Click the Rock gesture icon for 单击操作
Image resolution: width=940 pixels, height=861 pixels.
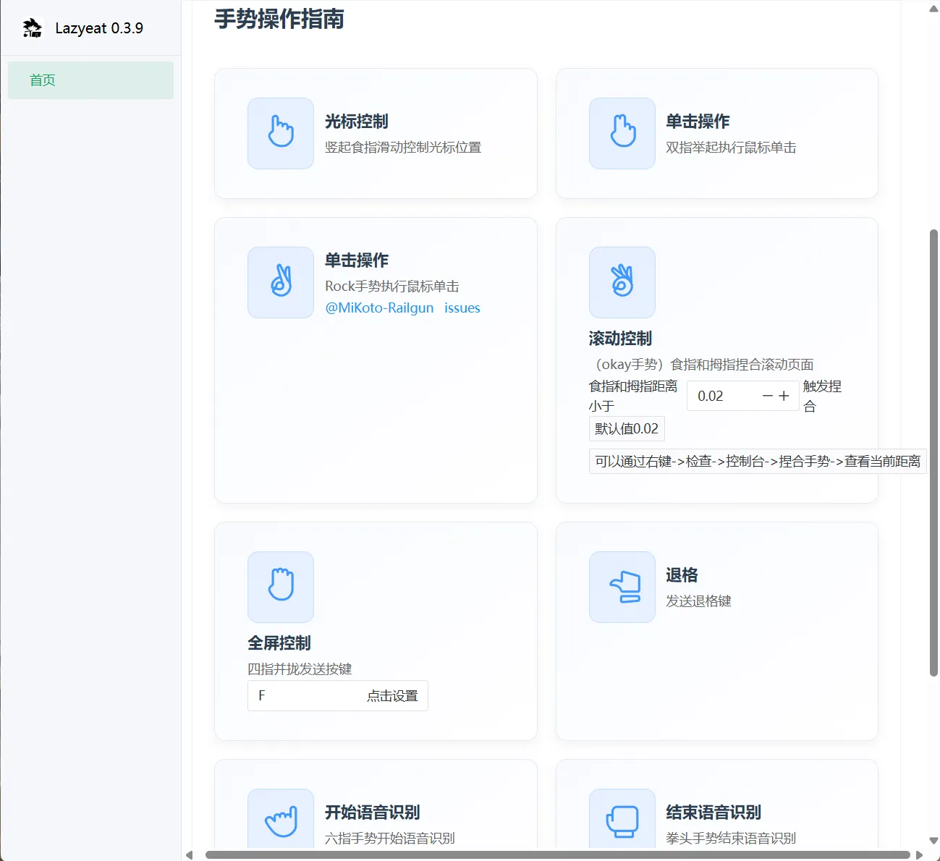(x=280, y=282)
